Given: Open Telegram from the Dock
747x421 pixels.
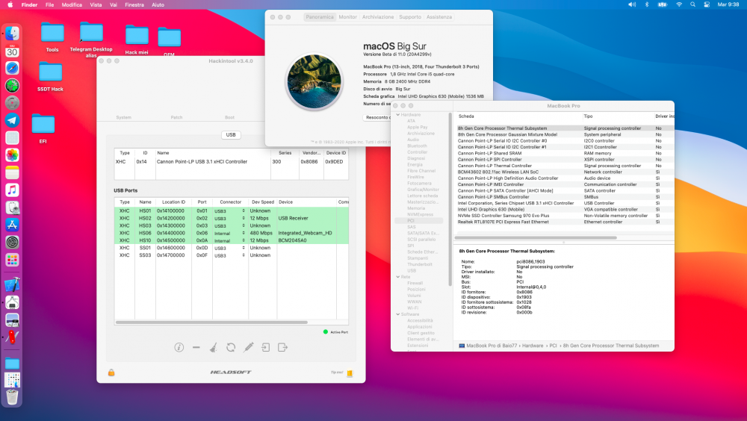Looking at the screenshot, I should coord(12,119).
